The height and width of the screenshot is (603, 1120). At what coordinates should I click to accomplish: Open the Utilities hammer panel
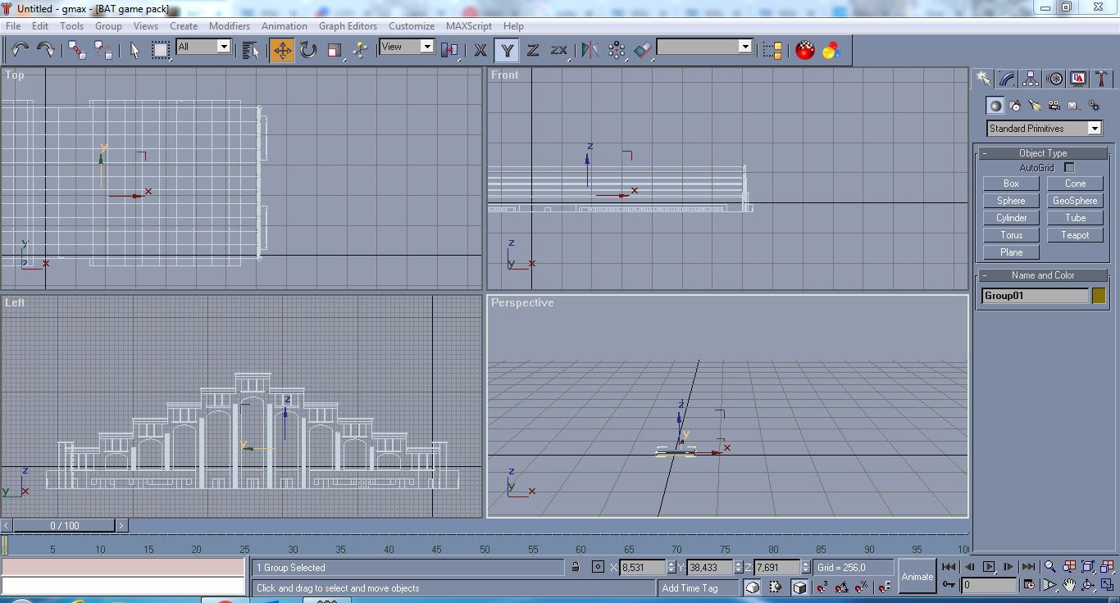tap(1102, 79)
